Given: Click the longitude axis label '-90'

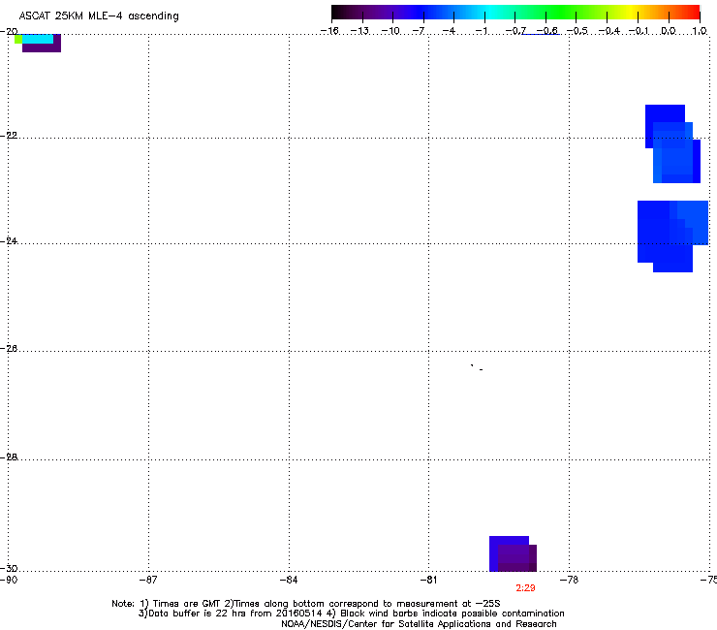Looking at the screenshot, I should [x=9, y=580].
